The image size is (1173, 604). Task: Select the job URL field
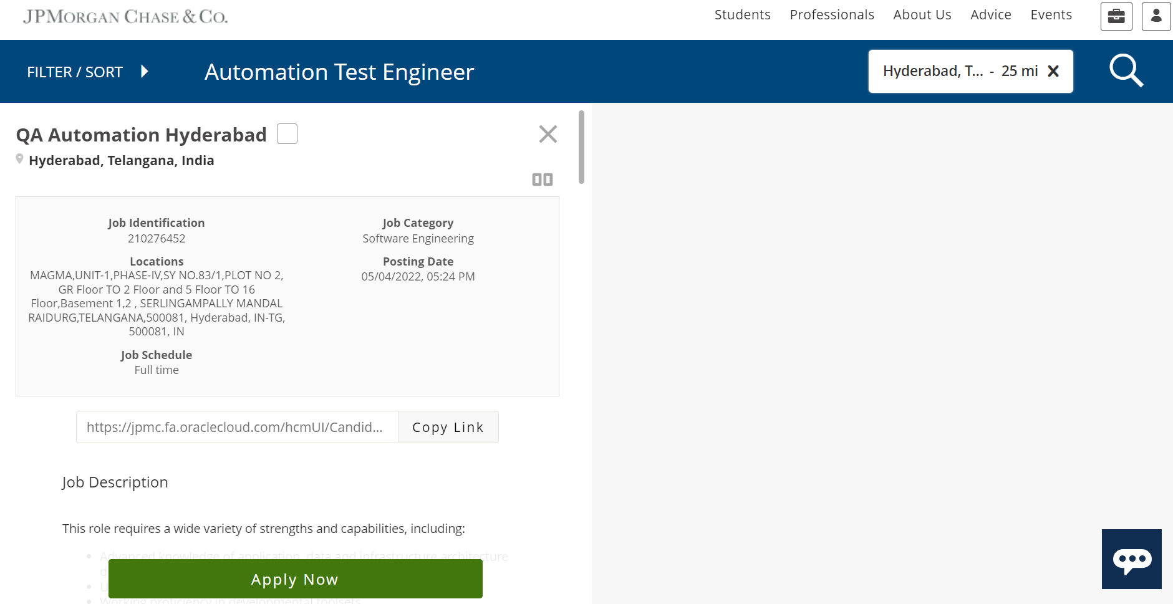tap(237, 427)
